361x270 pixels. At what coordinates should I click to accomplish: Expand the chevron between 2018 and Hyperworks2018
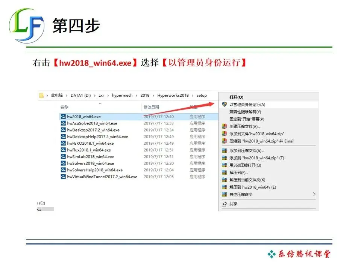153,96
